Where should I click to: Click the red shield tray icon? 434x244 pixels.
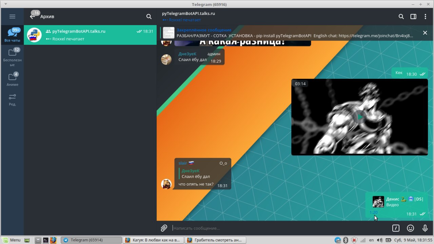(354, 240)
